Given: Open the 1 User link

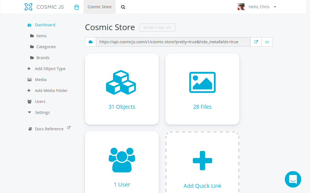Looking at the screenshot, I should point(122,185).
